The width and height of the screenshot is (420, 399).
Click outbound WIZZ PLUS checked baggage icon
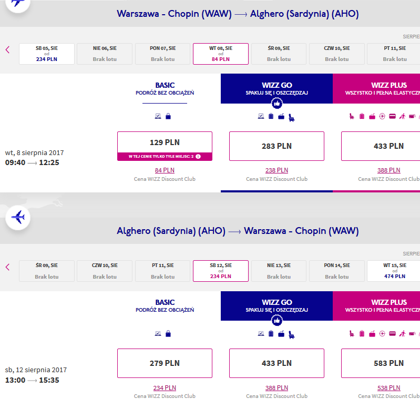(x=362, y=116)
